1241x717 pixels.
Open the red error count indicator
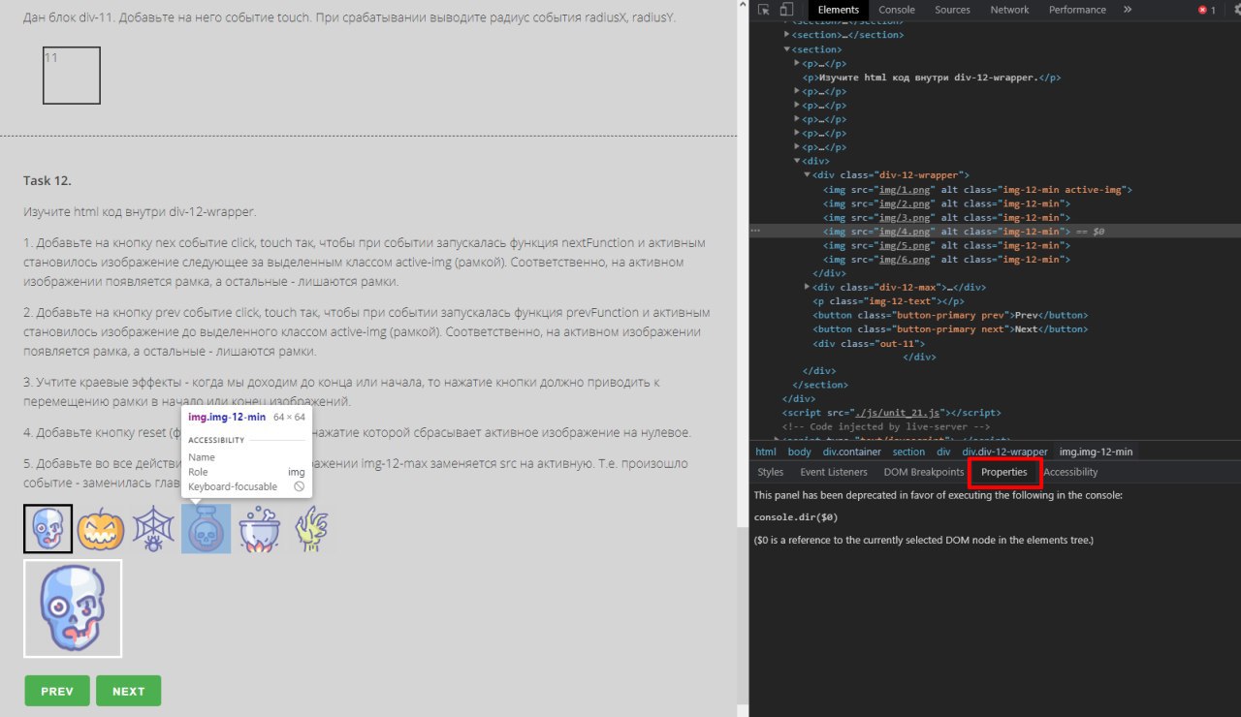click(x=1207, y=10)
